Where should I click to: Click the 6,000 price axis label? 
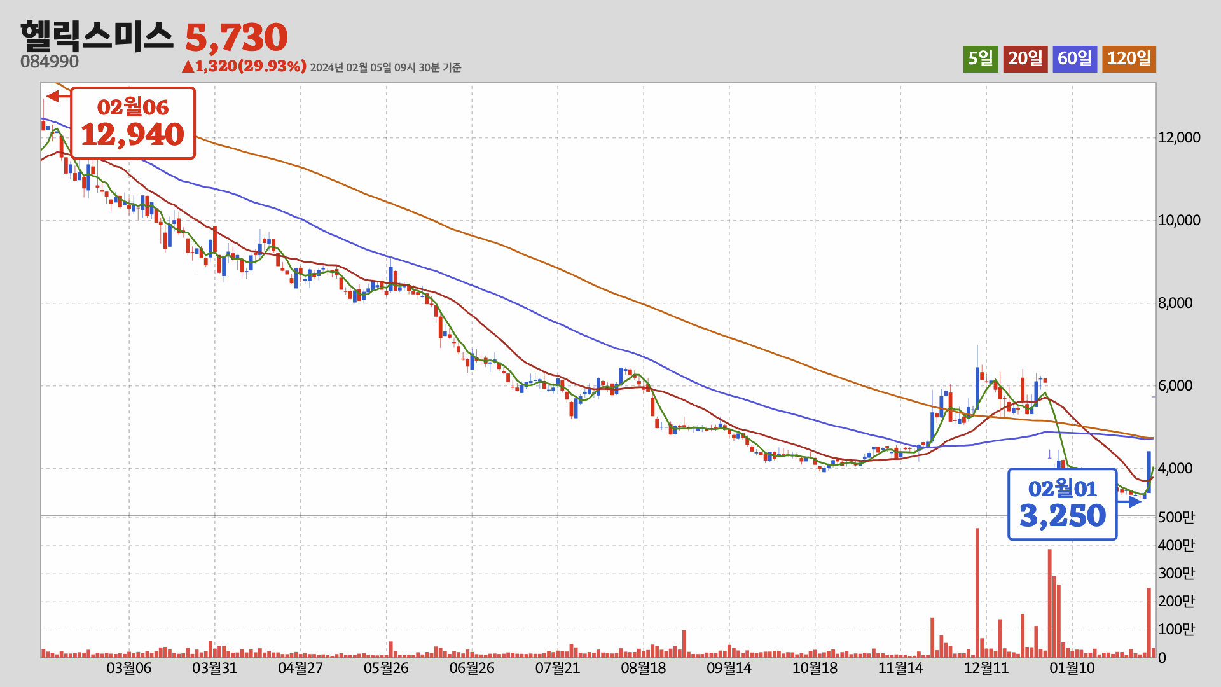pos(1175,385)
